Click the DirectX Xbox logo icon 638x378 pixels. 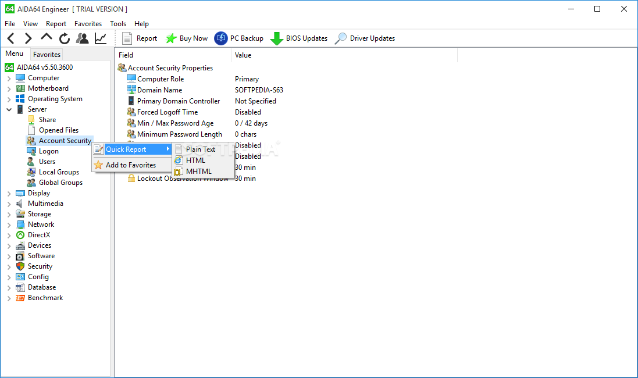[x=20, y=235]
